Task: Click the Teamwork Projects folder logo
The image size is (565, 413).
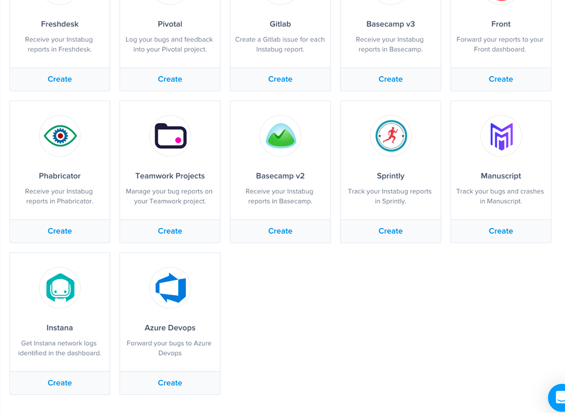Action: [x=170, y=136]
